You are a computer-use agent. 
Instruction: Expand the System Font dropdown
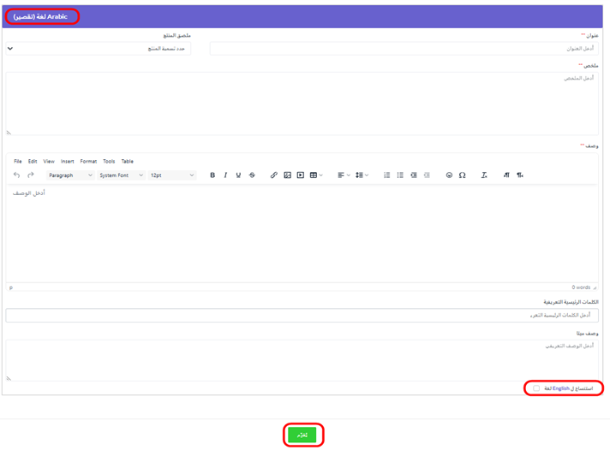121,175
